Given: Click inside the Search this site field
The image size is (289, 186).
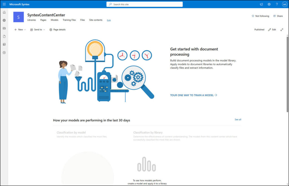Looking at the screenshot, I should point(144,4).
